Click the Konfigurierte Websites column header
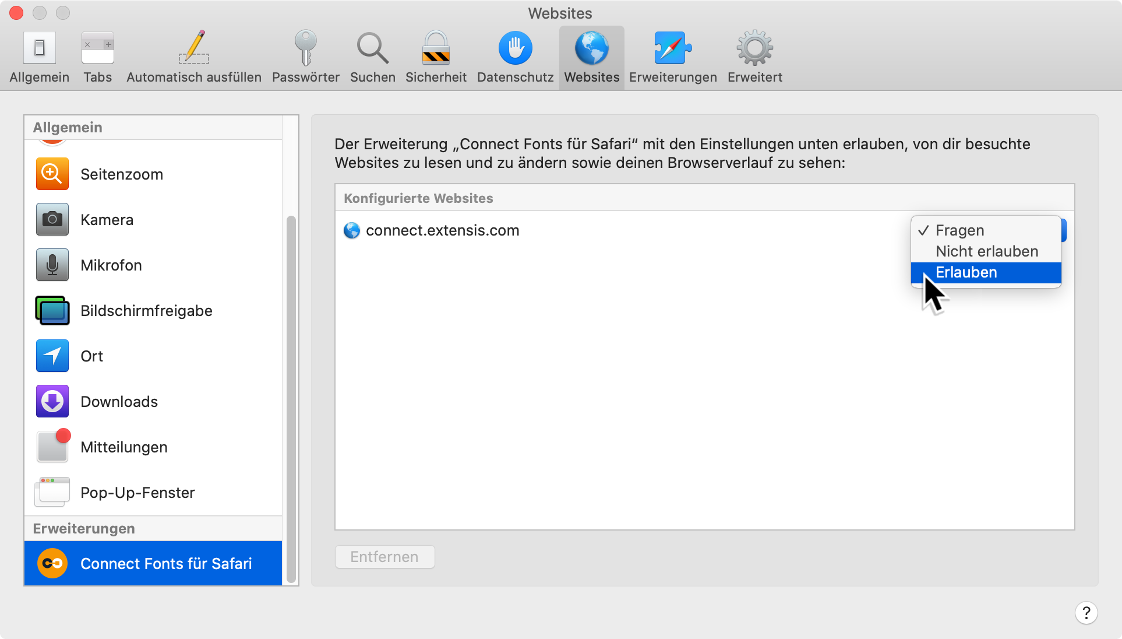Screen dimensions: 1122x639 [x=704, y=198]
